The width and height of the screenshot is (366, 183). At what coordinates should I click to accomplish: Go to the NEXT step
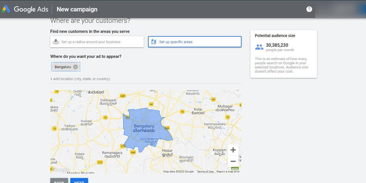79,181
